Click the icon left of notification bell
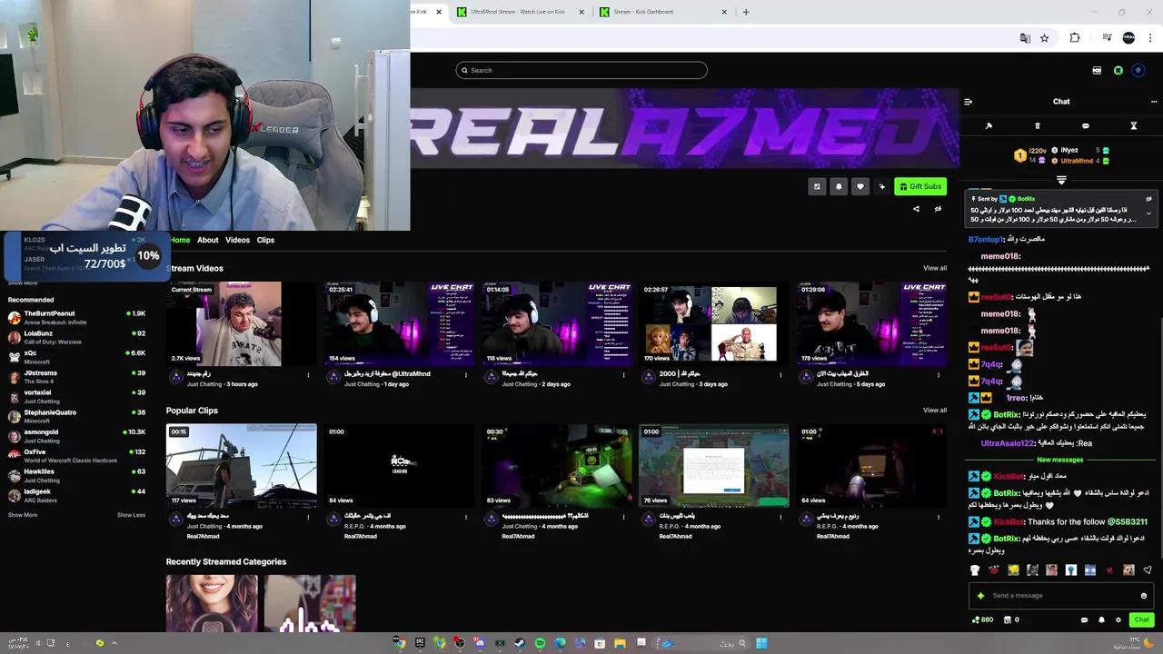The width and height of the screenshot is (1163, 654). [817, 186]
